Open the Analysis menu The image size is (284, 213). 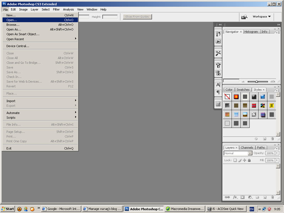click(x=68, y=10)
